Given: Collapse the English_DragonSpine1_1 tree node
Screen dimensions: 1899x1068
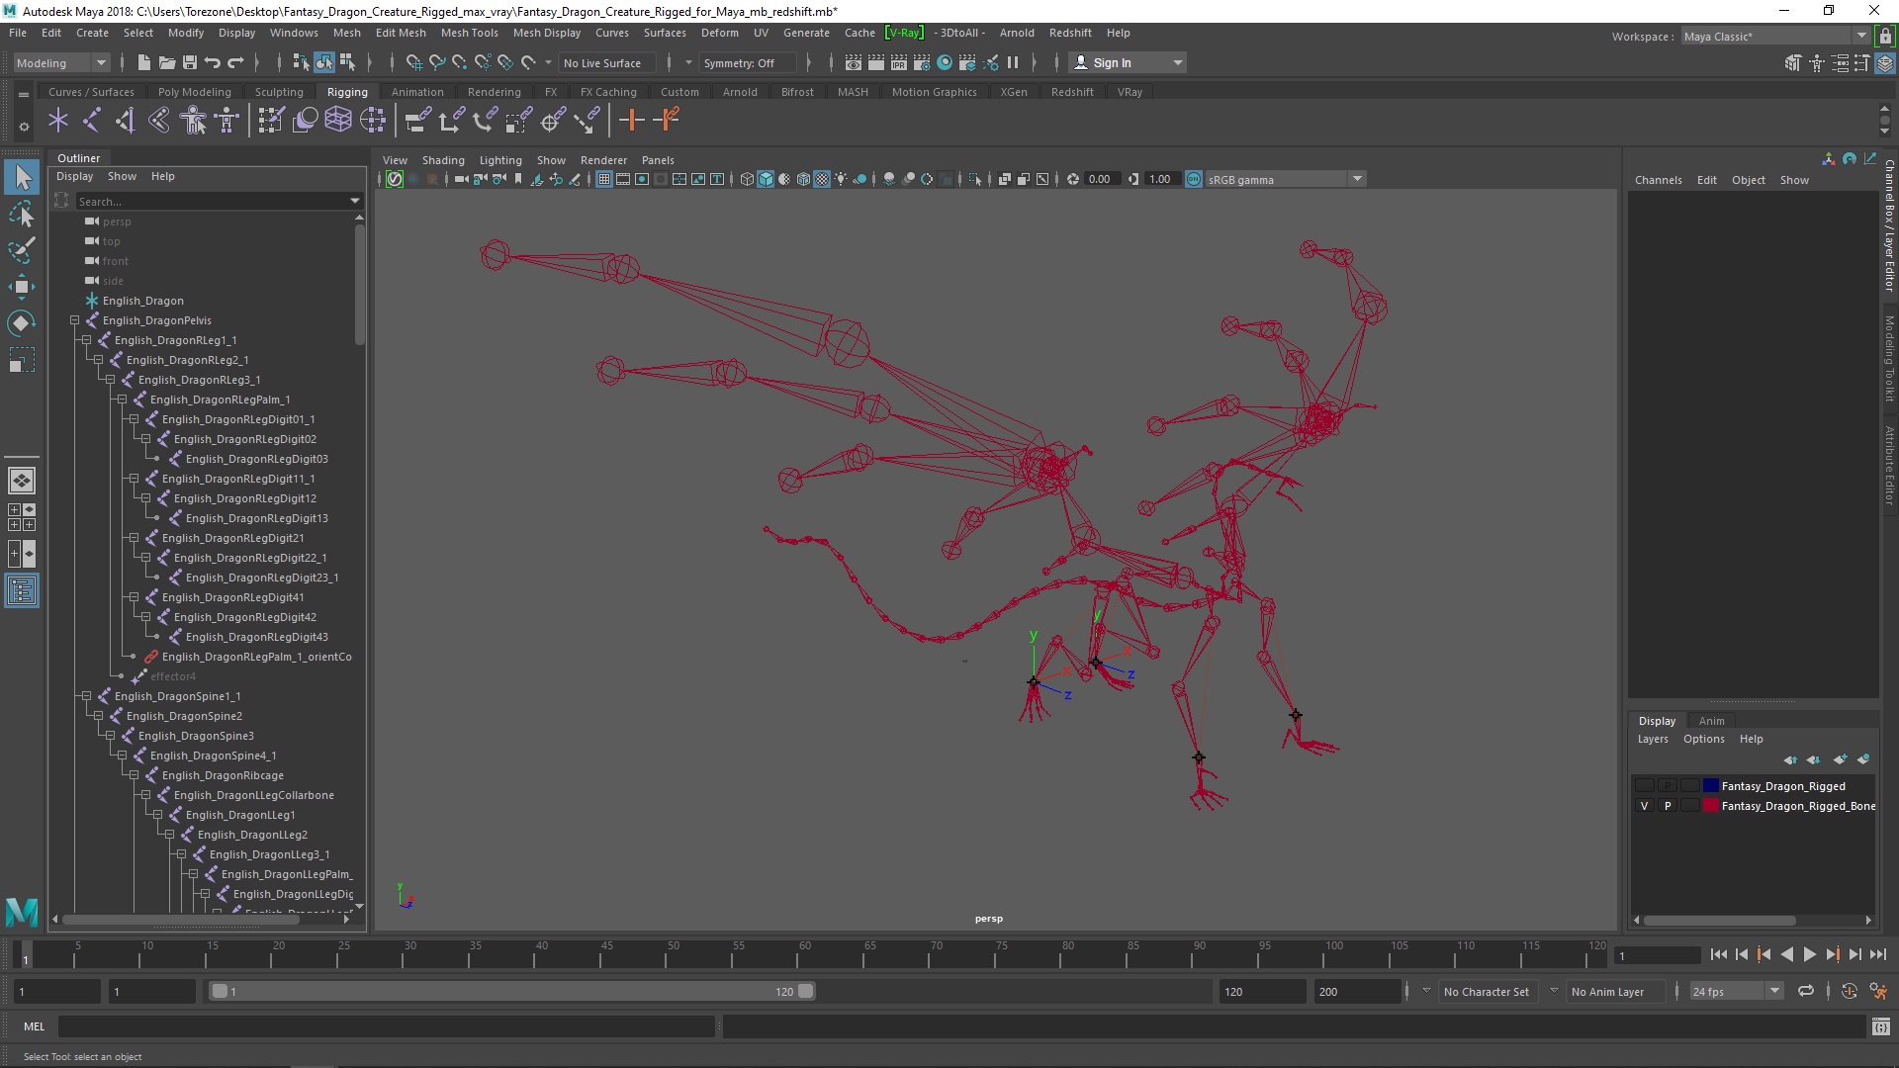Looking at the screenshot, I should point(86,696).
